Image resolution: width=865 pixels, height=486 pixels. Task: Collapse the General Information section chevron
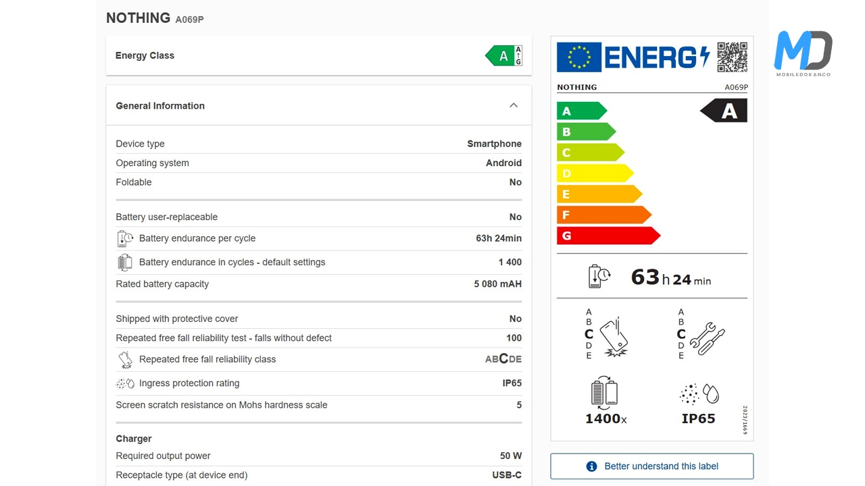click(514, 105)
